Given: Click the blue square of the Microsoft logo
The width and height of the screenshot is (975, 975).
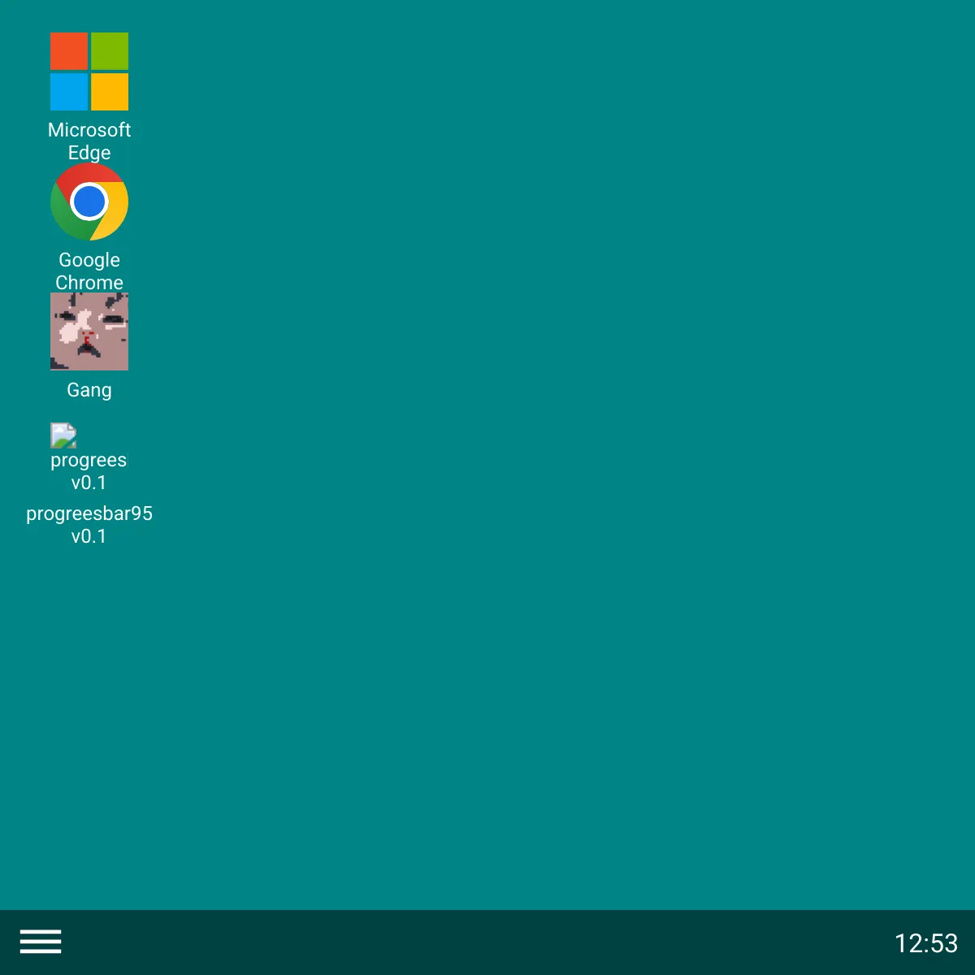Looking at the screenshot, I should (69, 92).
